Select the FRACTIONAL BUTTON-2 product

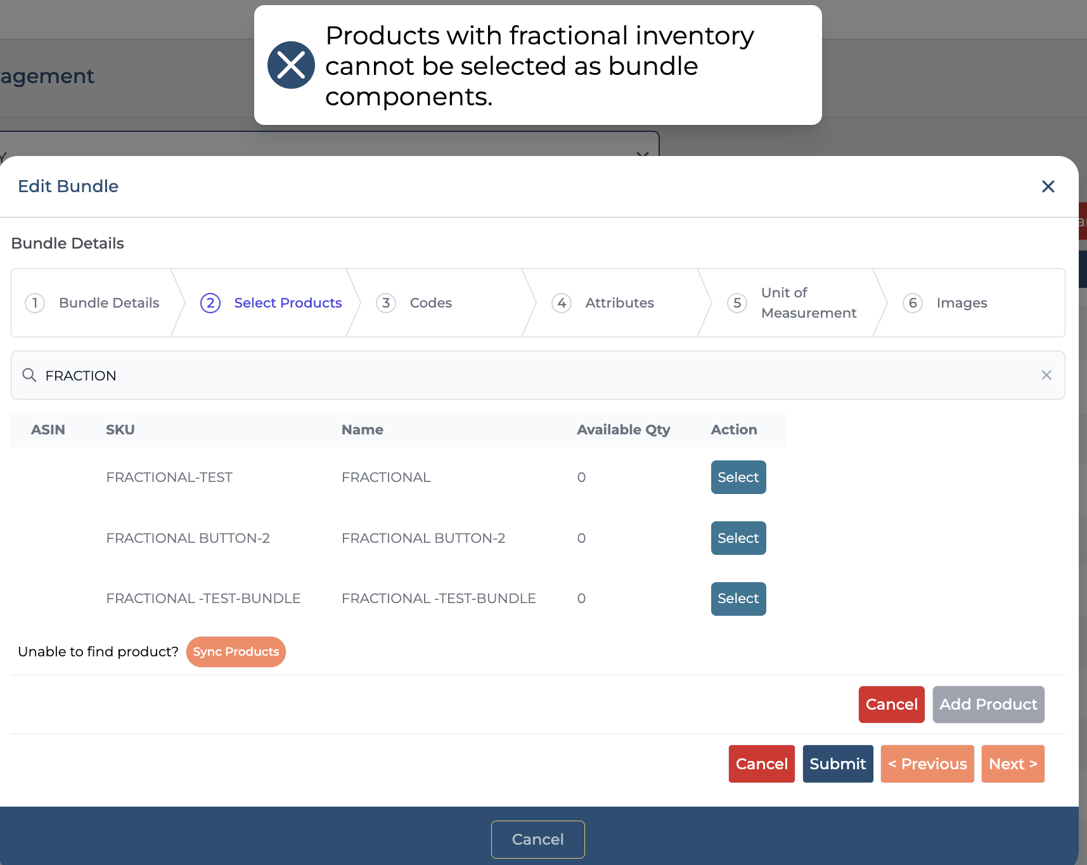(x=738, y=538)
